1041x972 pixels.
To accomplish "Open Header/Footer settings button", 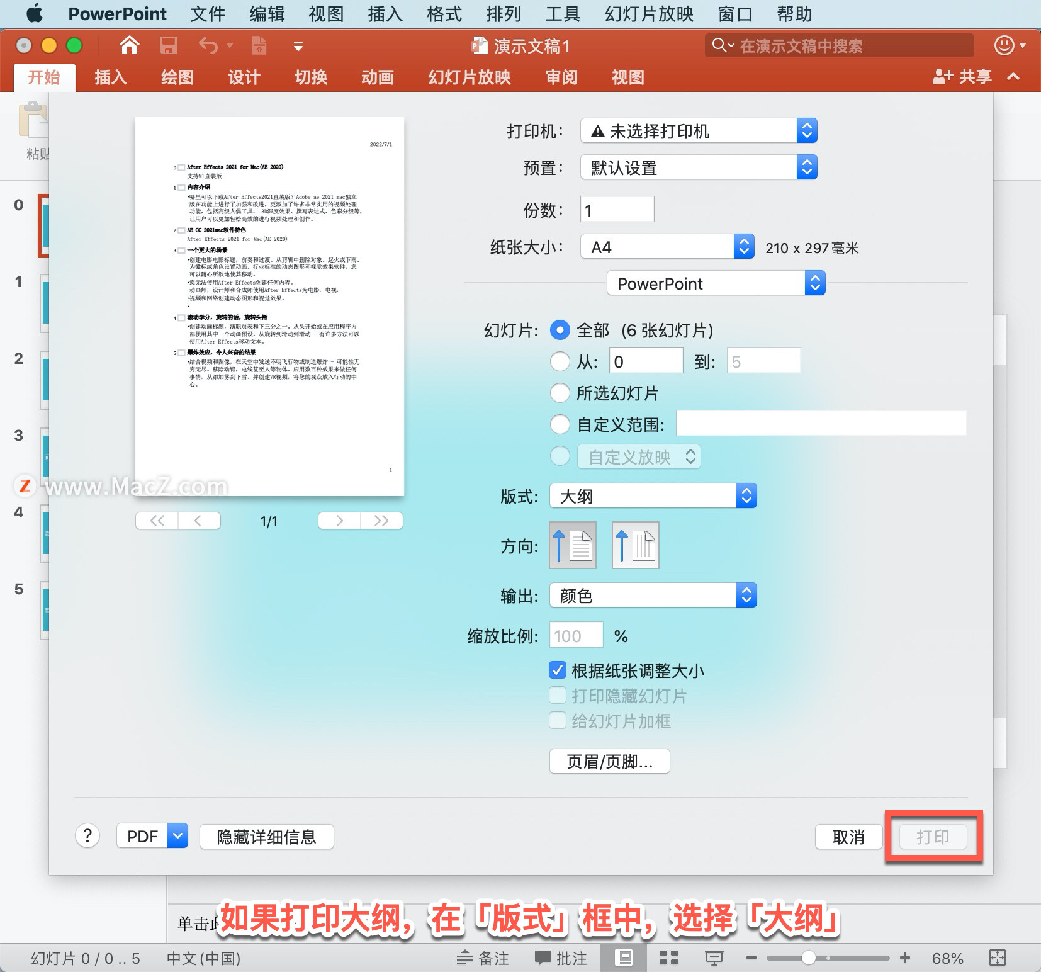I will pos(609,761).
